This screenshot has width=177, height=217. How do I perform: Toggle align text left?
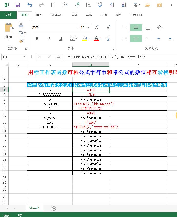[124, 38]
